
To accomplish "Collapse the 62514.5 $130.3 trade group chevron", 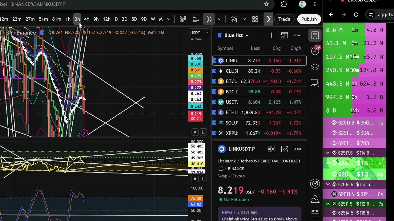I will [328, 184].
